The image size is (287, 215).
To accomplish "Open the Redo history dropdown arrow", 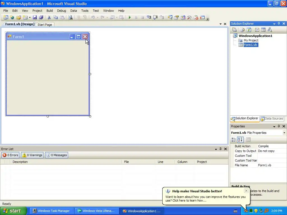I will coord(107,18).
